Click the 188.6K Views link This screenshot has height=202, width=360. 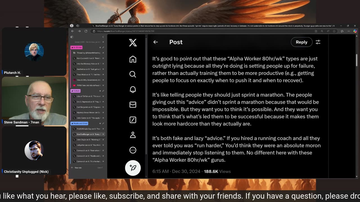tap(217, 171)
